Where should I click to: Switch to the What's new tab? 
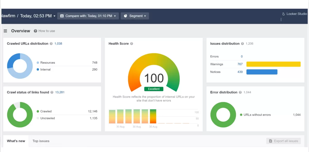[x=16, y=141]
